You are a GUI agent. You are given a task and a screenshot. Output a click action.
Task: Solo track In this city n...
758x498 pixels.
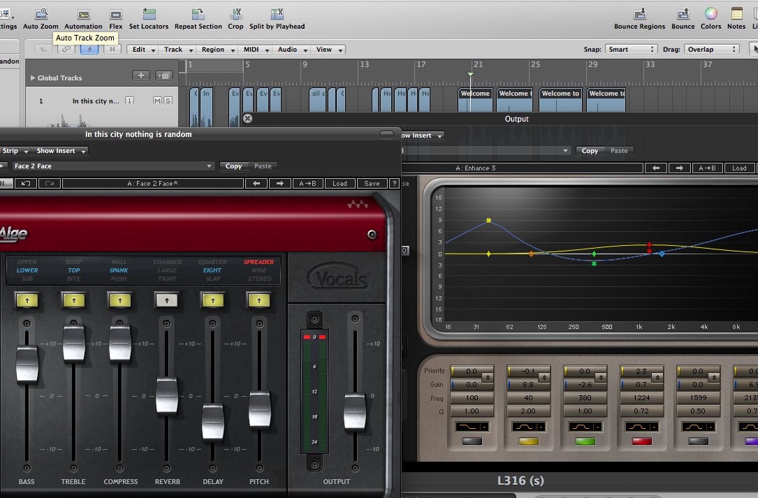point(168,101)
